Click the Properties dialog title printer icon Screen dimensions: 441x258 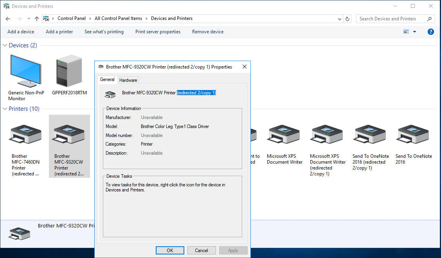(x=101, y=67)
